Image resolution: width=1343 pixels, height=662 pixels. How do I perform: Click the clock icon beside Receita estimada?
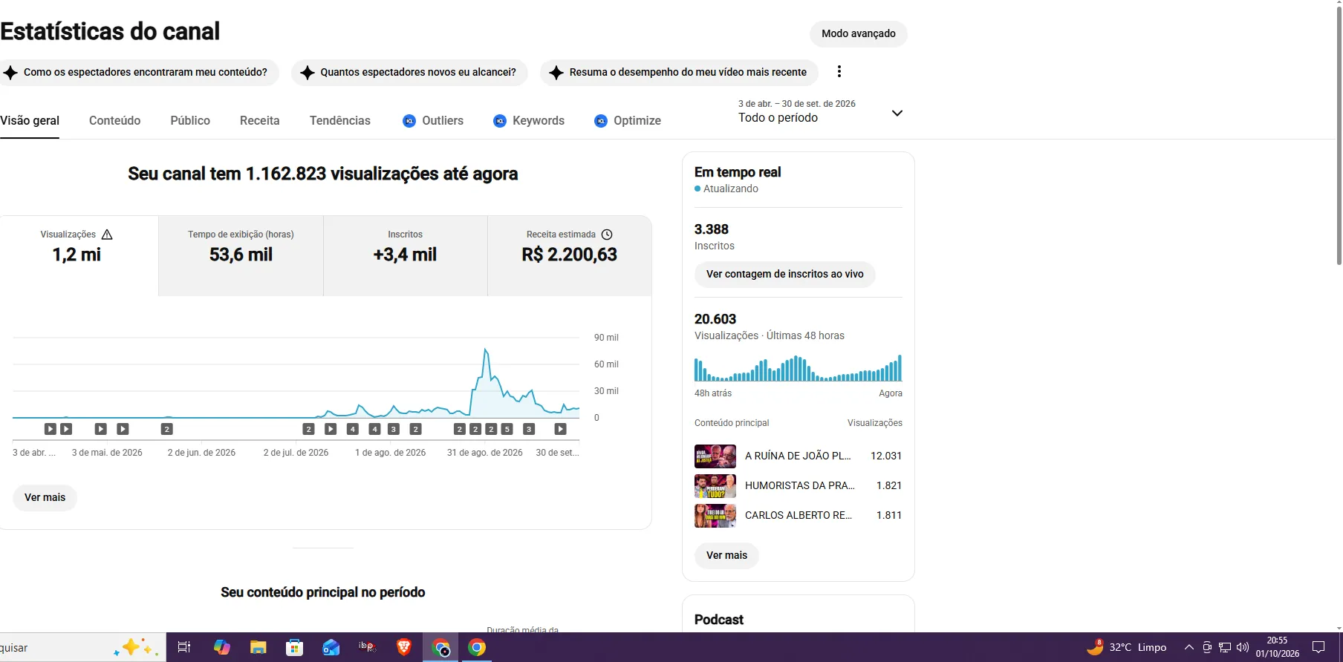(607, 235)
